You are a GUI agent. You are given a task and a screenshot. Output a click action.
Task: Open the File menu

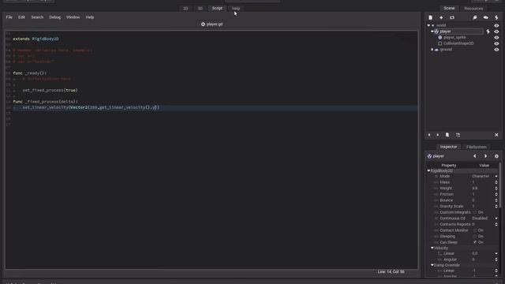click(9, 17)
